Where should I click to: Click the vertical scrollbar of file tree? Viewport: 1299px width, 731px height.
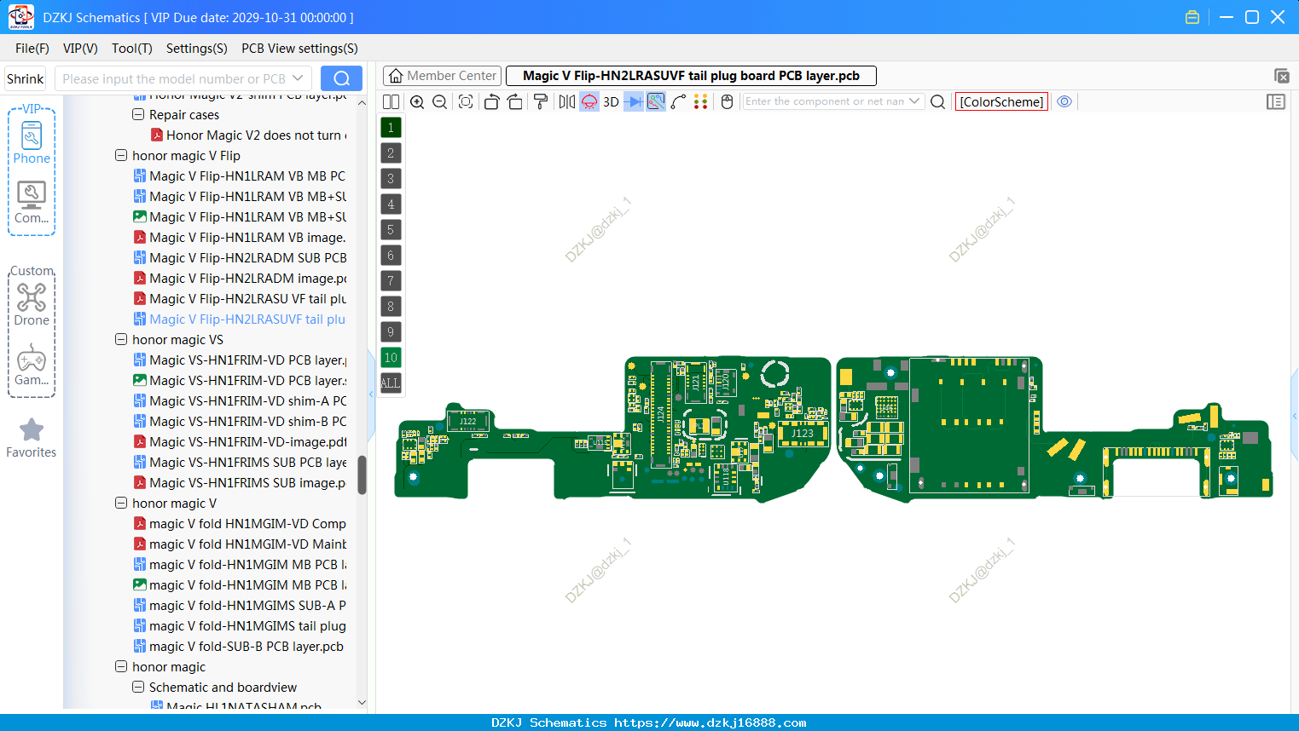pyautogui.click(x=362, y=475)
